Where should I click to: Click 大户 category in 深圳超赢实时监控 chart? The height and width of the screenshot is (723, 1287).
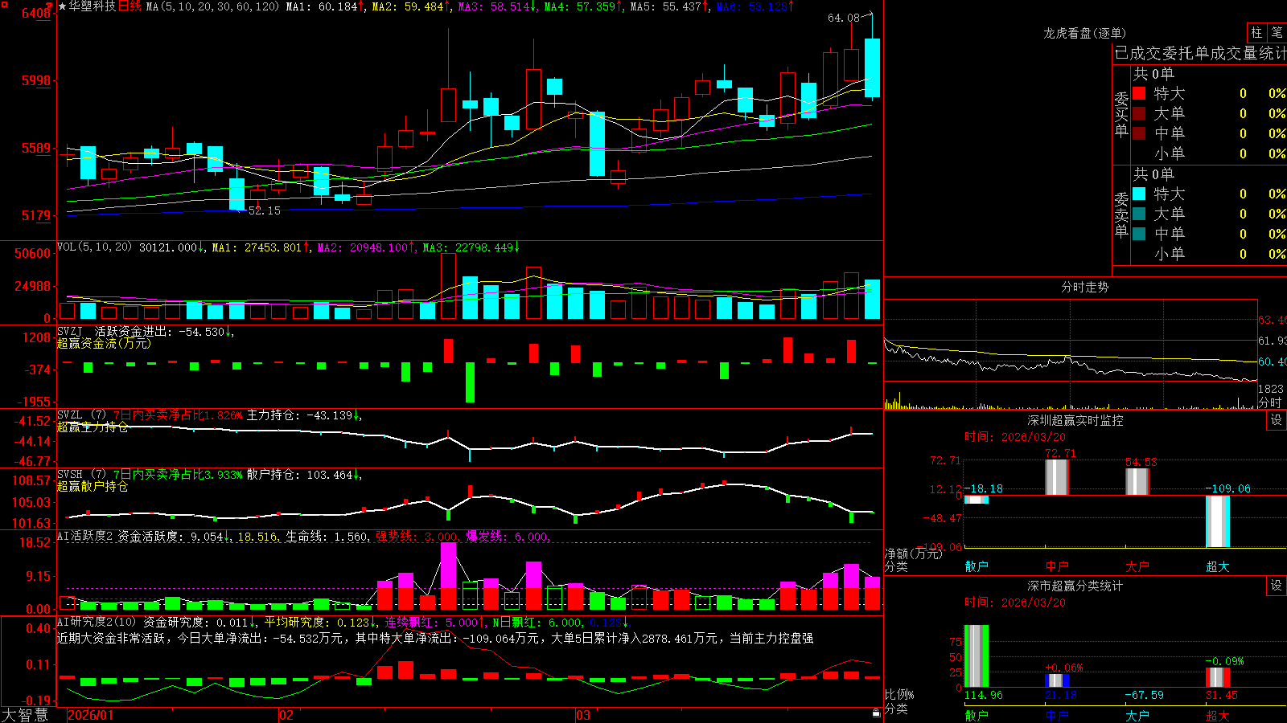point(1137,566)
